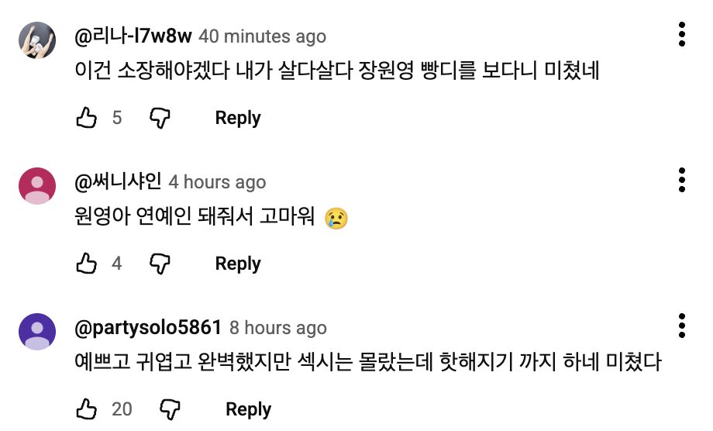
Task: Open @써니샤인 channel via username
Action: point(117,181)
